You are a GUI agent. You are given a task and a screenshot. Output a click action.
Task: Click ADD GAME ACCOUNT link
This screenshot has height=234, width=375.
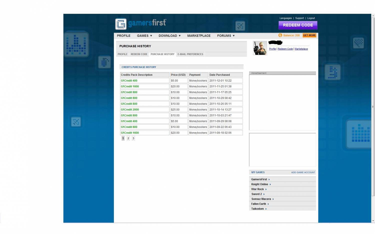point(303,173)
